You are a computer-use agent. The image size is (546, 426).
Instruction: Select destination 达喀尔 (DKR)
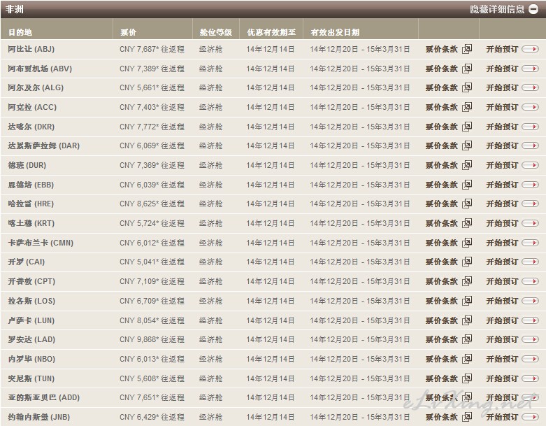click(x=31, y=127)
